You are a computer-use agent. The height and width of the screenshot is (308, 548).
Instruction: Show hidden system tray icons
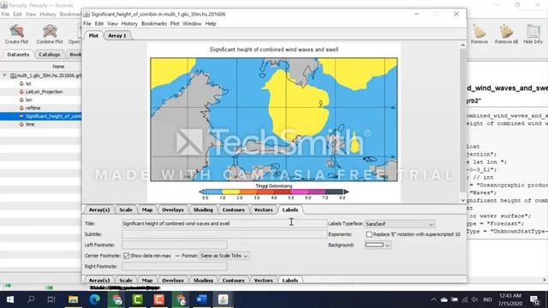point(434,299)
